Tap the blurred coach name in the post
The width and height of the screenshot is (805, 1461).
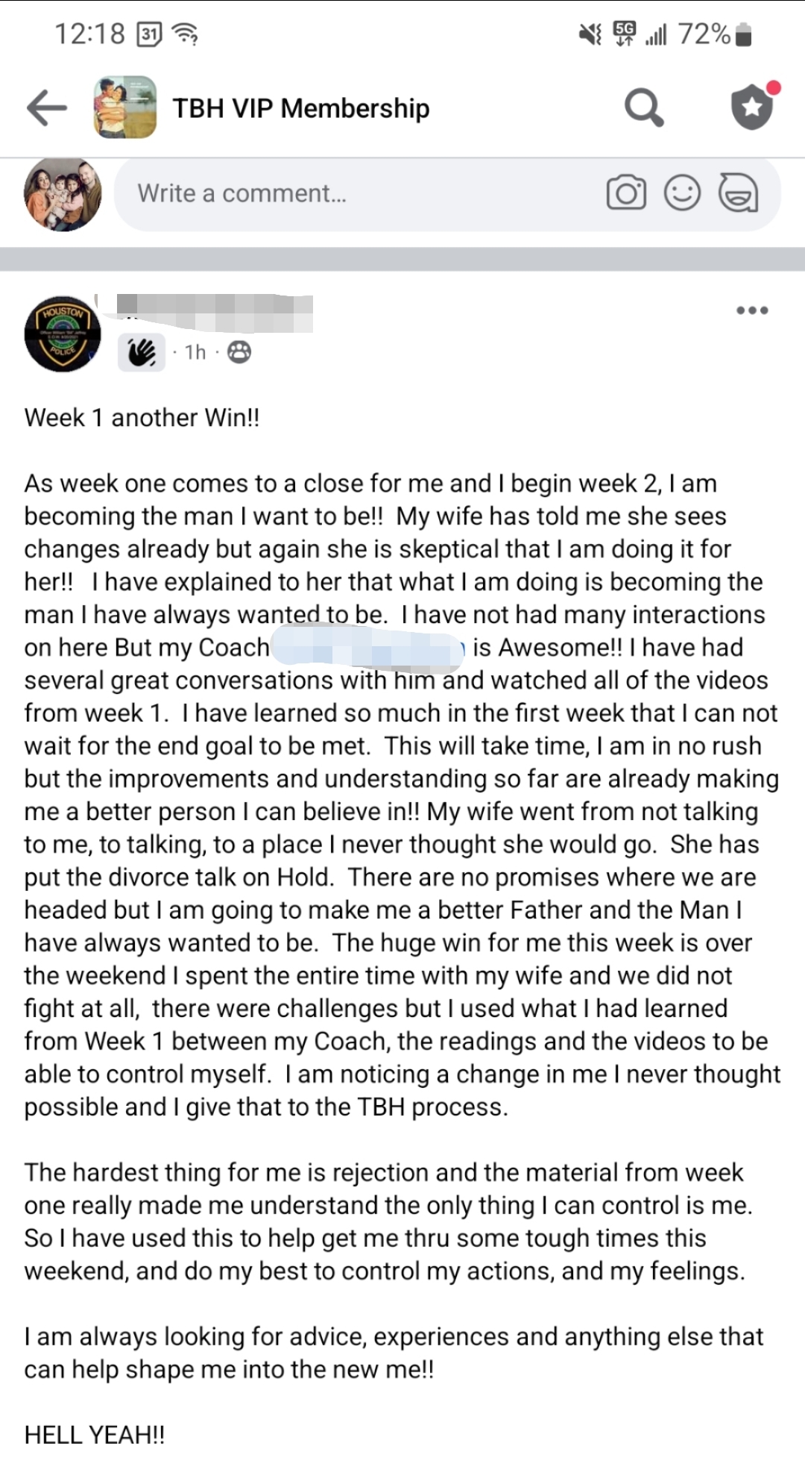(x=369, y=648)
